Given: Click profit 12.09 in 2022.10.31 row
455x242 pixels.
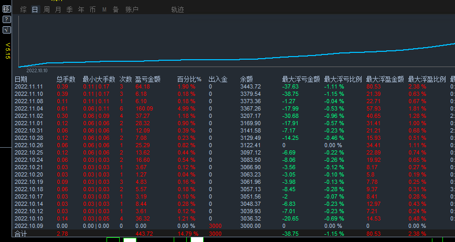Looking at the screenshot, I should [143, 130].
